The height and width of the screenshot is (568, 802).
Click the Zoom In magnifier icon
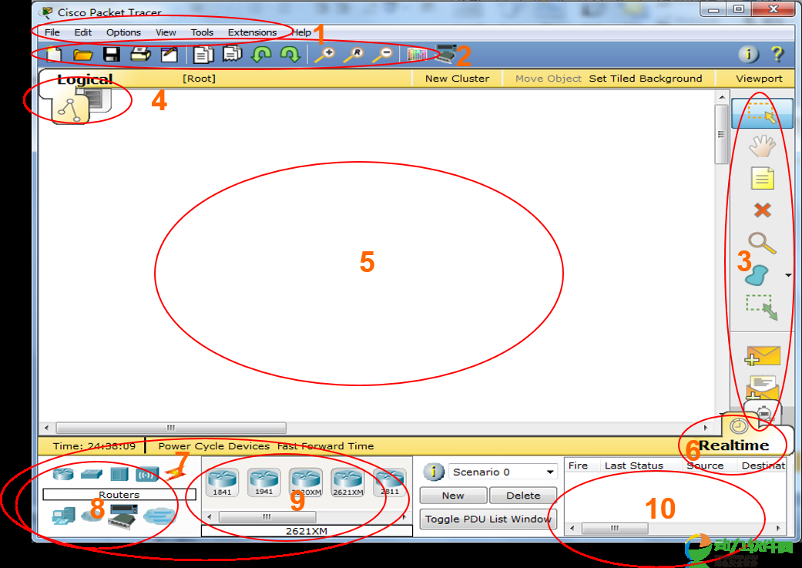click(324, 54)
